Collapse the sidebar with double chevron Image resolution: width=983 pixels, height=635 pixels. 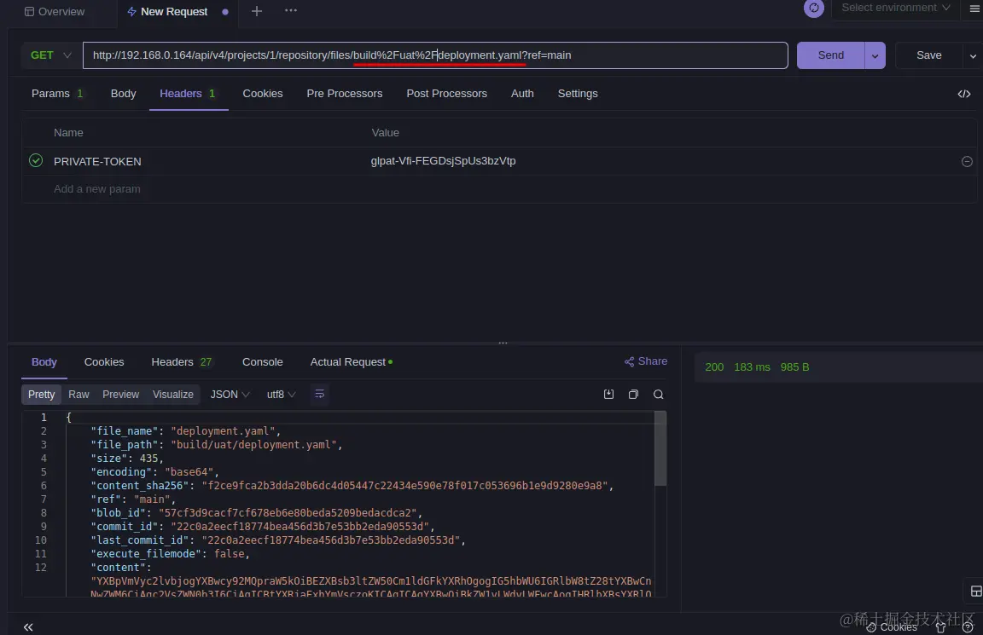click(x=28, y=626)
